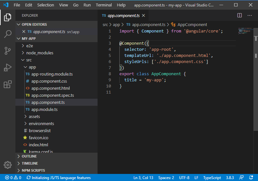258x181 pixels.
Task: Change encoding via UTF-8
Action: coord(184,177)
